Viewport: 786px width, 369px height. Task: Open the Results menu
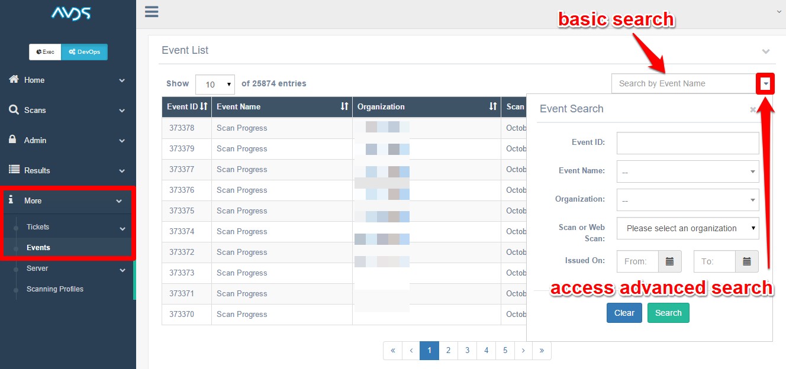[x=68, y=170]
